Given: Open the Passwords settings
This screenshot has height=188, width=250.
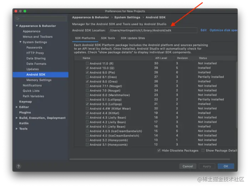Looking at the screenshot, I should [34, 48].
